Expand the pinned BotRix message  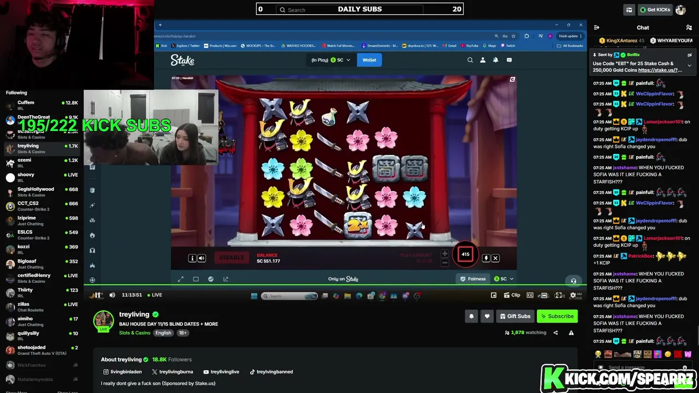(x=689, y=65)
